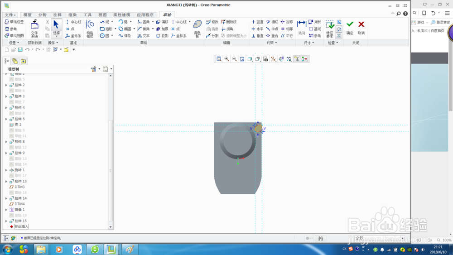Select the 线 (Line) sketch tool
453x255 pixels.
coord(104,22)
